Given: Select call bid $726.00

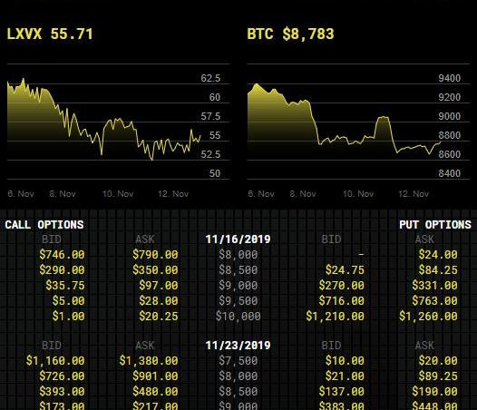Looking at the screenshot, I should (x=62, y=376).
